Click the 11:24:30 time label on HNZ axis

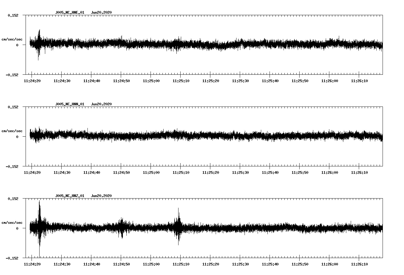(x=62, y=264)
